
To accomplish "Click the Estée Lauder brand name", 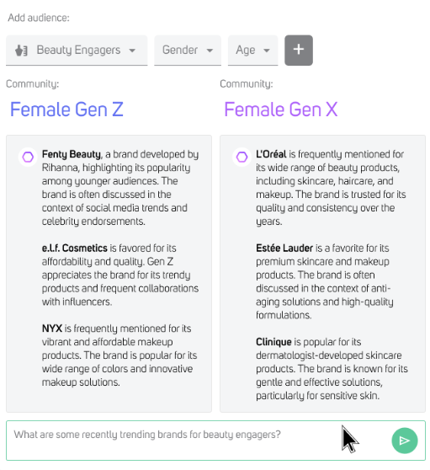I will 284,248.
